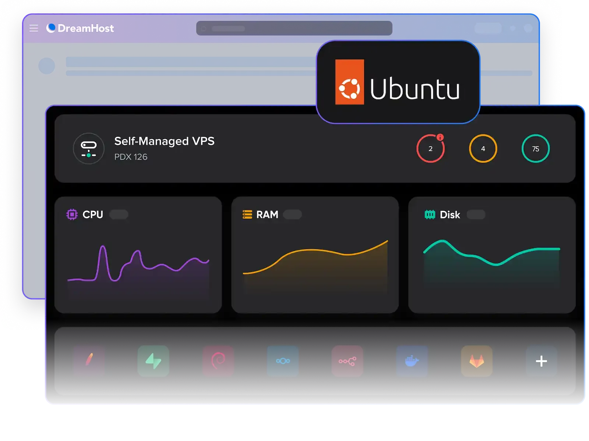The height and width of the screenshot is (441, 589).
Task: Open the teal circular indicator showing 75
Action: (x=536, y=149)
